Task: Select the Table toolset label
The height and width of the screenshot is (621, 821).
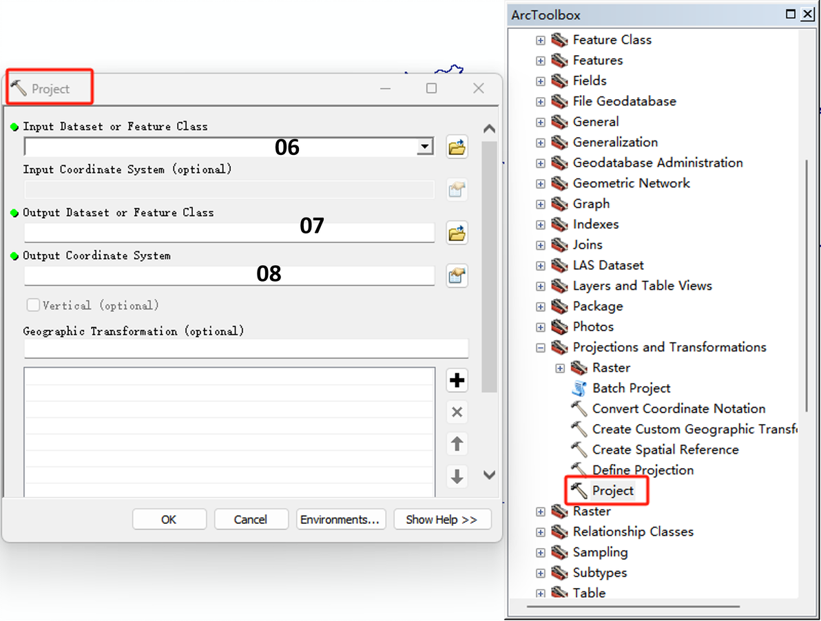Action: 589,593
